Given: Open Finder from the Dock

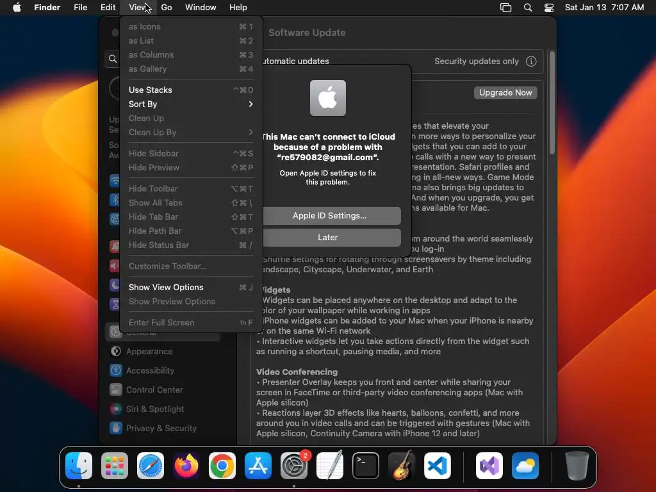Looking at the screenshot, I should (x=79, y=466).
